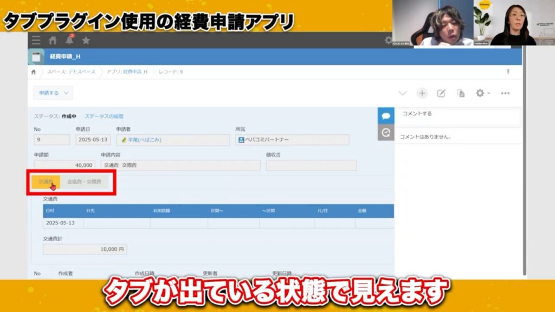Open the 申請する action dropdown

(x=52, y=93)
